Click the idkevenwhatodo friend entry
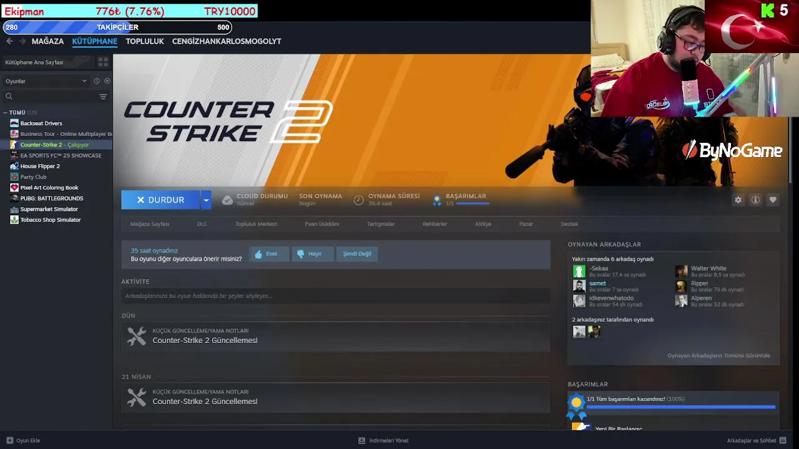 pyautogui.click(x=609, y=301)
